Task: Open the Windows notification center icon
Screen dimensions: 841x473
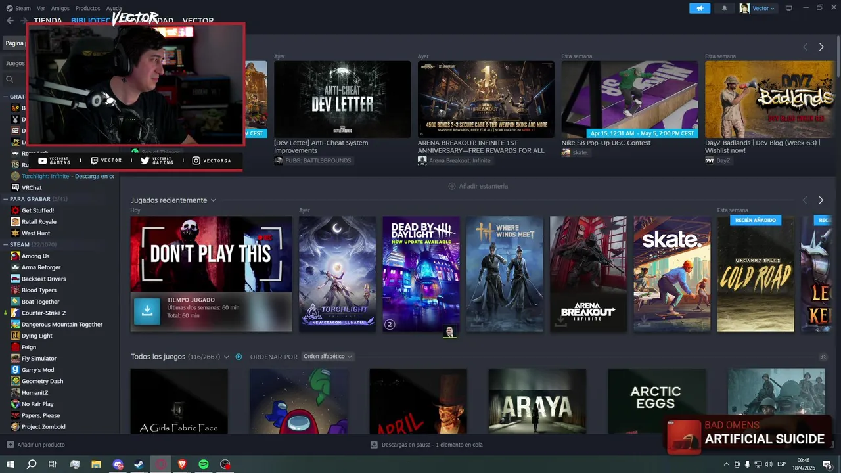Action: pos(827,464)
